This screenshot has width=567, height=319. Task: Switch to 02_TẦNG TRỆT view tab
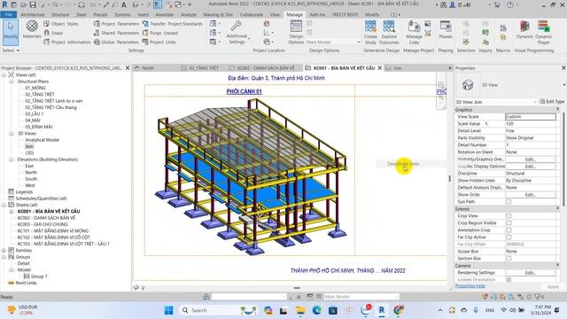(204, 68)
